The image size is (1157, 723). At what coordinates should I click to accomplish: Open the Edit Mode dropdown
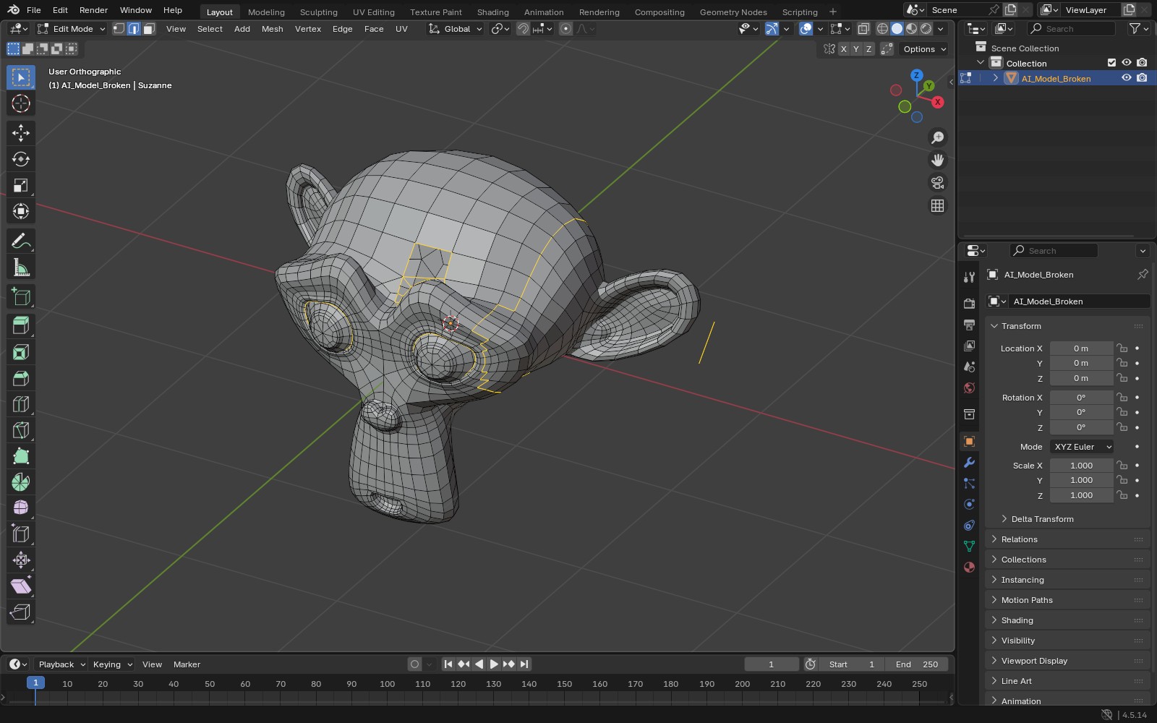tap(71, 29)
